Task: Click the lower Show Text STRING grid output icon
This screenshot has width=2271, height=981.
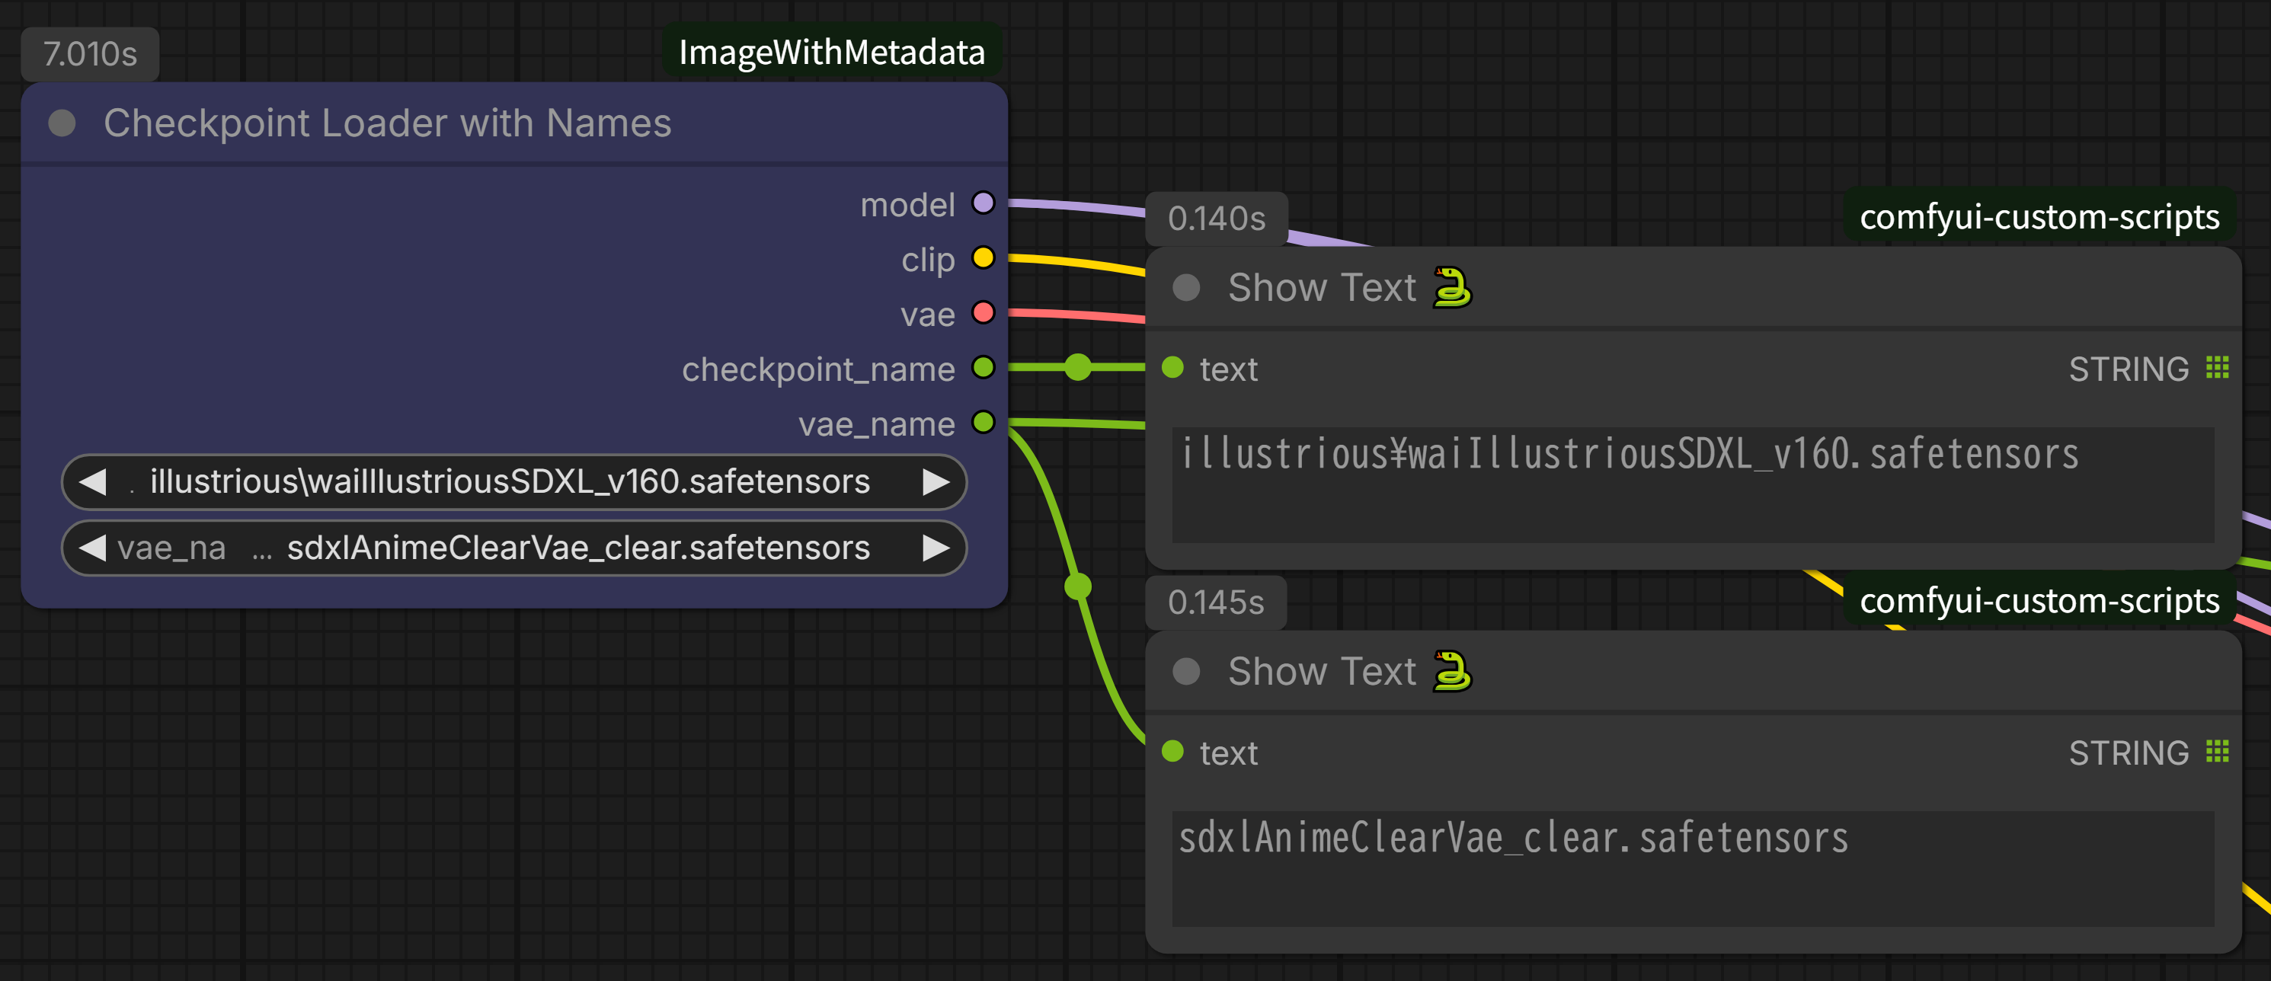Action: [x=2217, y=751]
